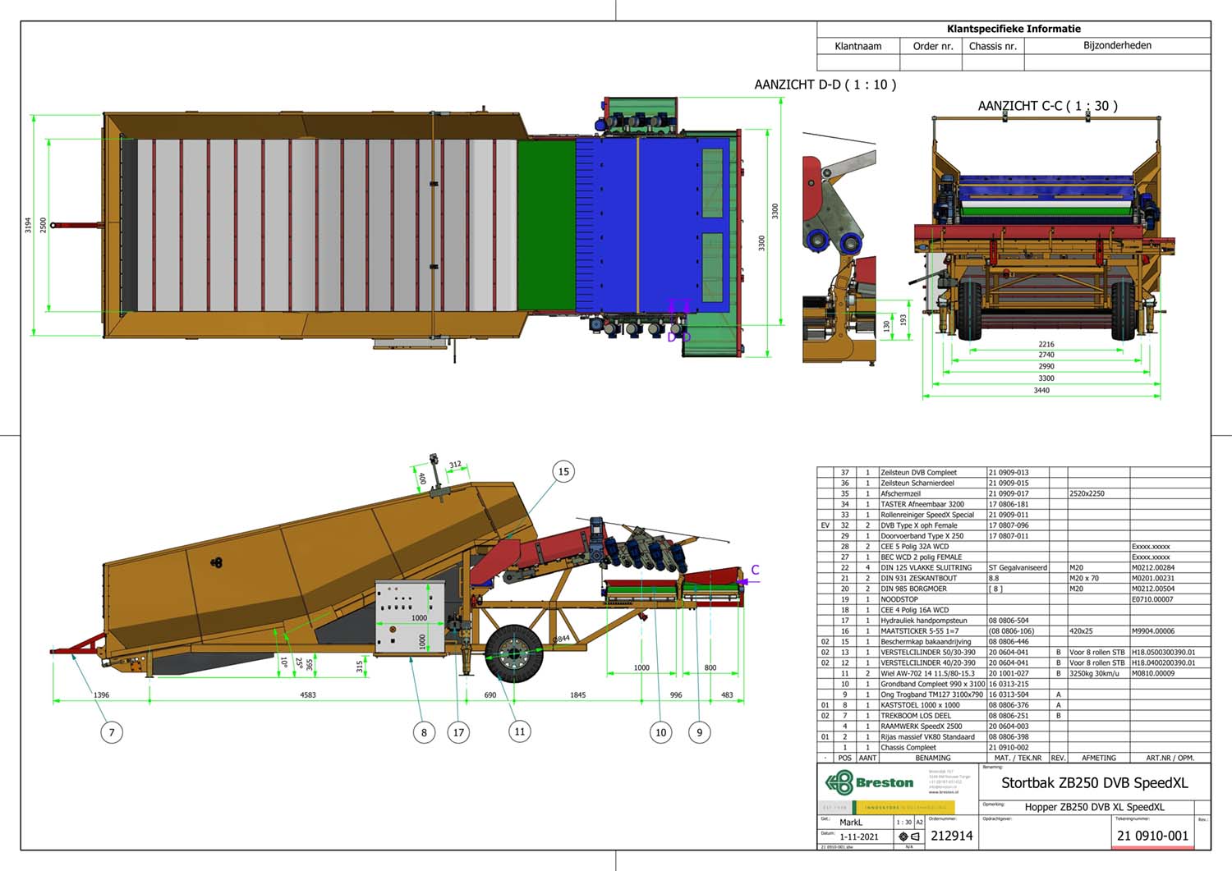Click balloon 8 for the Kaststoel

[x=424, y=732]
